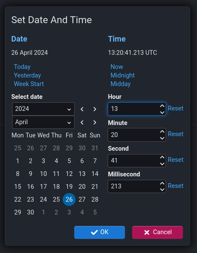Image resolution: width=197 pixels, height=253 pixels.
Task: Reset the Millisecond field
Action: [176, 186]
